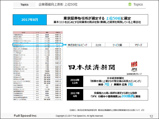
Task: Select the Topics label box at top left
Action: (x=24, y=4)
